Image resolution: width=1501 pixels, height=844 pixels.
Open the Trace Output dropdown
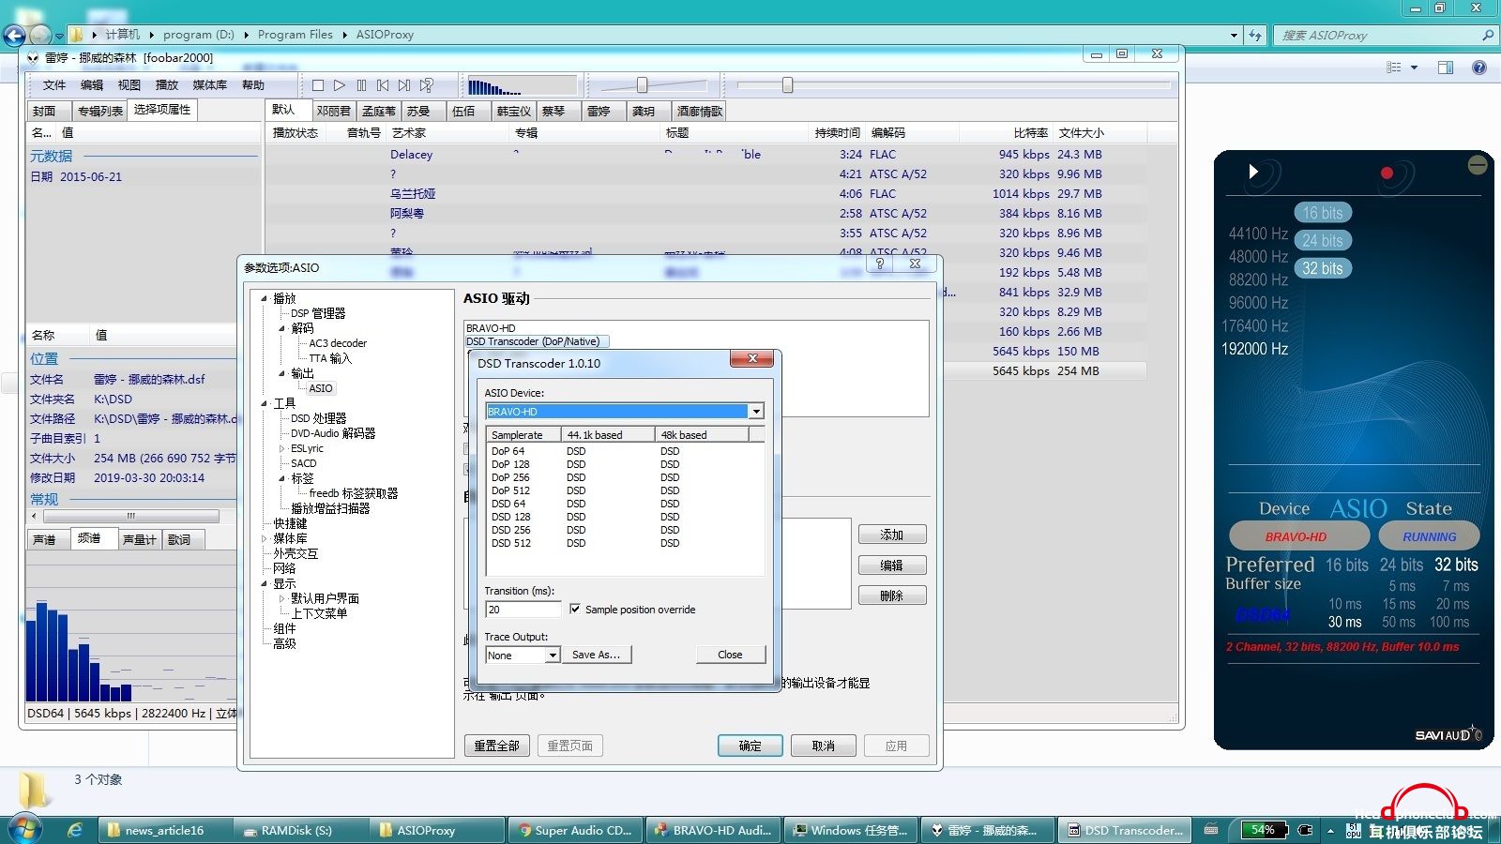(553, 655)
